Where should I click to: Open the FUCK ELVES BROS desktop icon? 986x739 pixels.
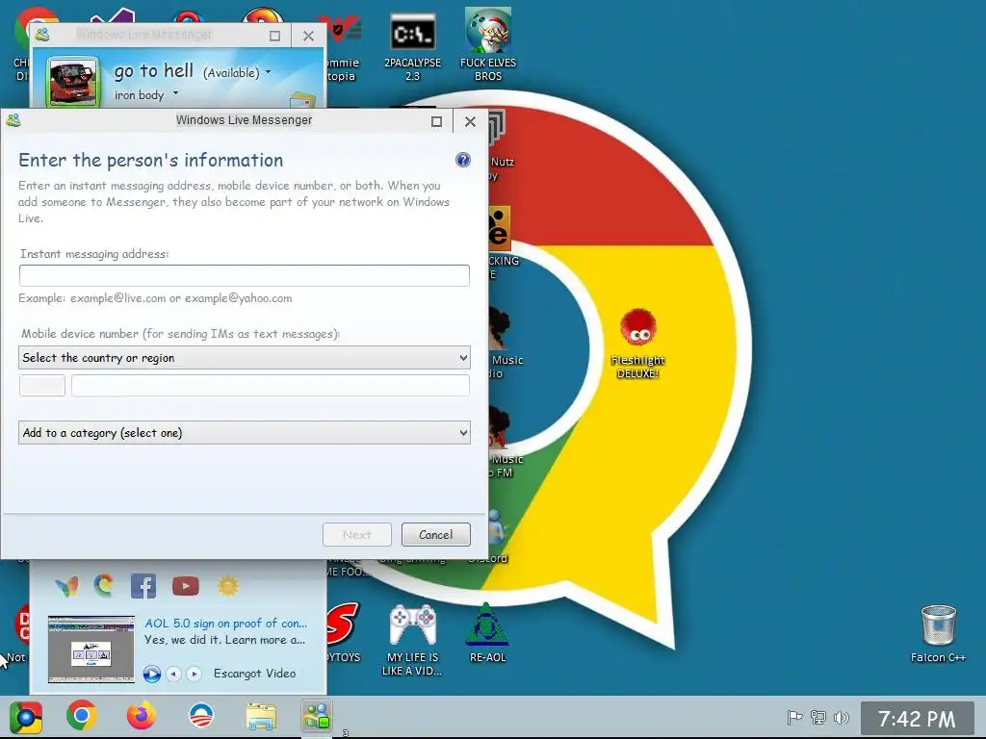click(x=488, y=45)
